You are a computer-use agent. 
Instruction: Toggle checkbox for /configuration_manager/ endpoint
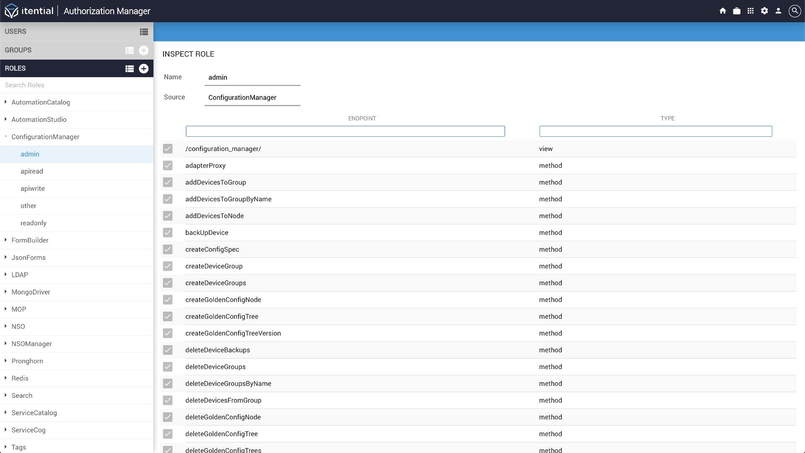[168, 149]
